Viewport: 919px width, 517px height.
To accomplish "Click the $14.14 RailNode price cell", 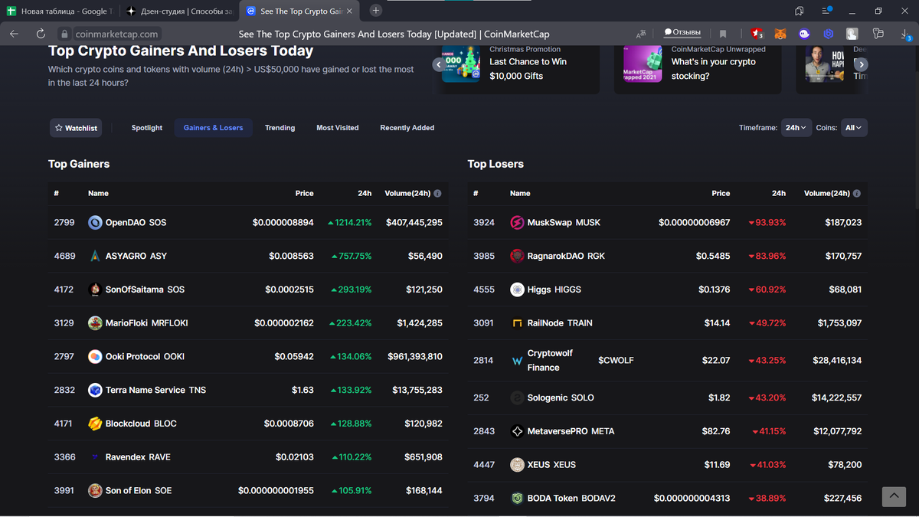I will pos(718,323).
